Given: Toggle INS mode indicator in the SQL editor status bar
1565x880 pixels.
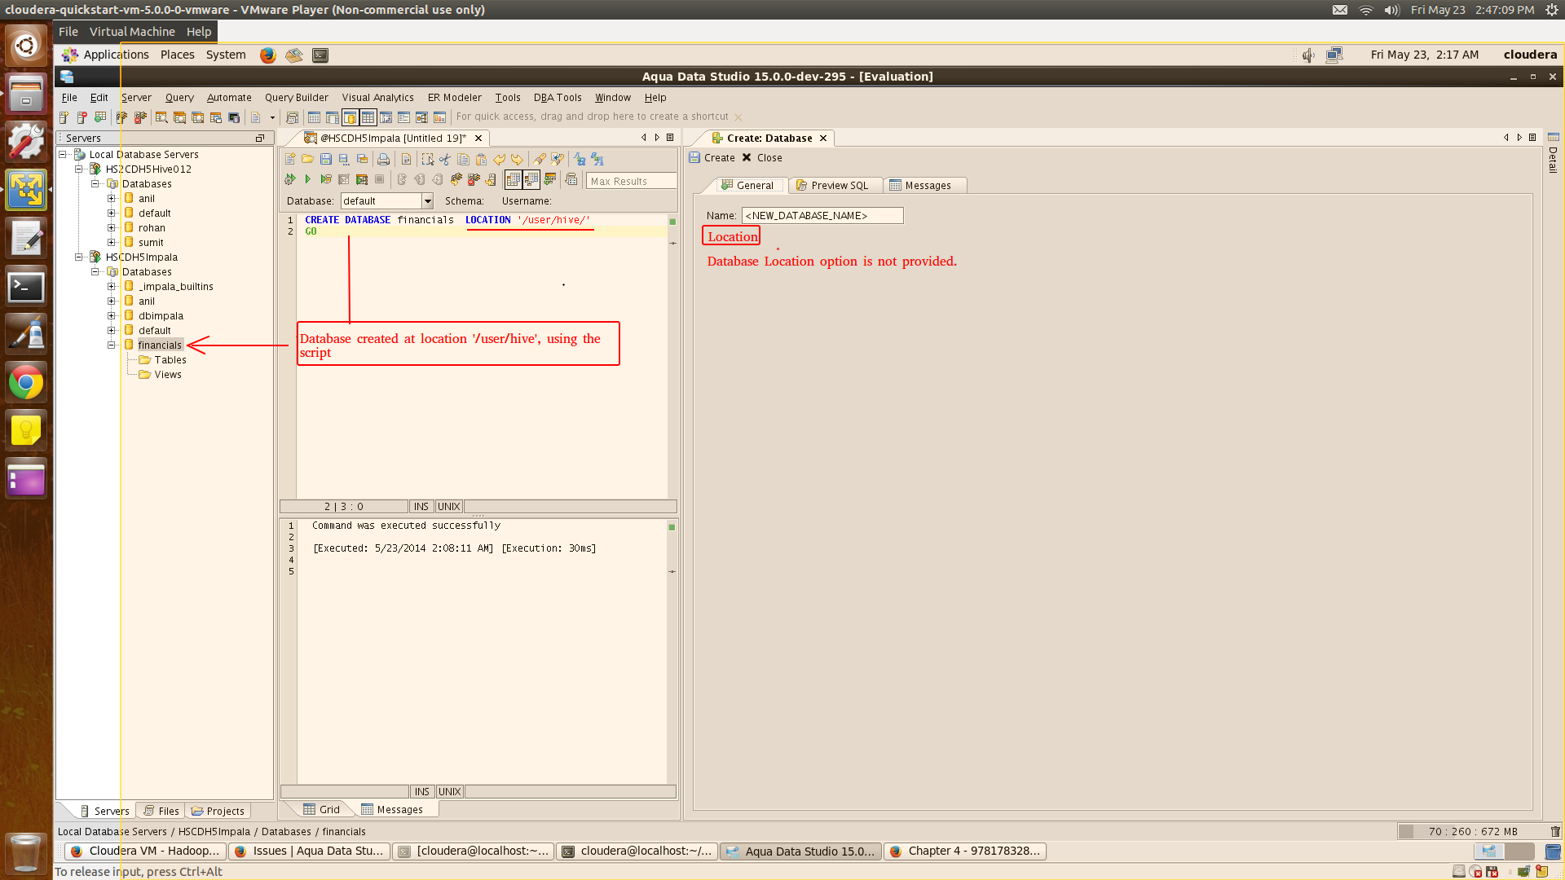Looking at the screenshot, I should (421, 507).
